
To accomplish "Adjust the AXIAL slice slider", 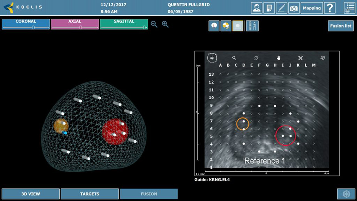I will point(81,27).
